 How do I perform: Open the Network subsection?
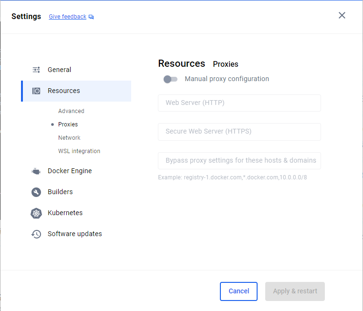(69, 138)
